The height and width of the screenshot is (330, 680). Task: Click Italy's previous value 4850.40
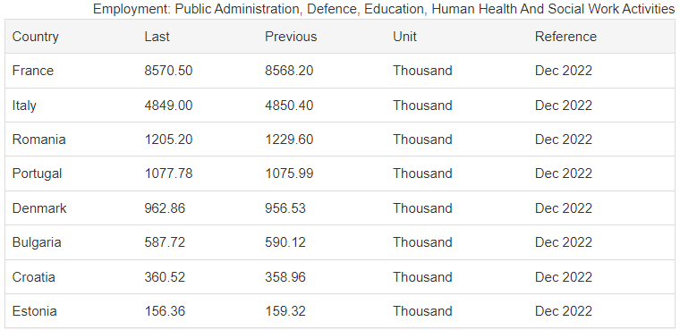[289, 106]
